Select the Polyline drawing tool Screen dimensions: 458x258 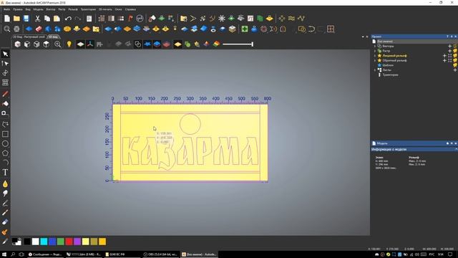[5, 124]
